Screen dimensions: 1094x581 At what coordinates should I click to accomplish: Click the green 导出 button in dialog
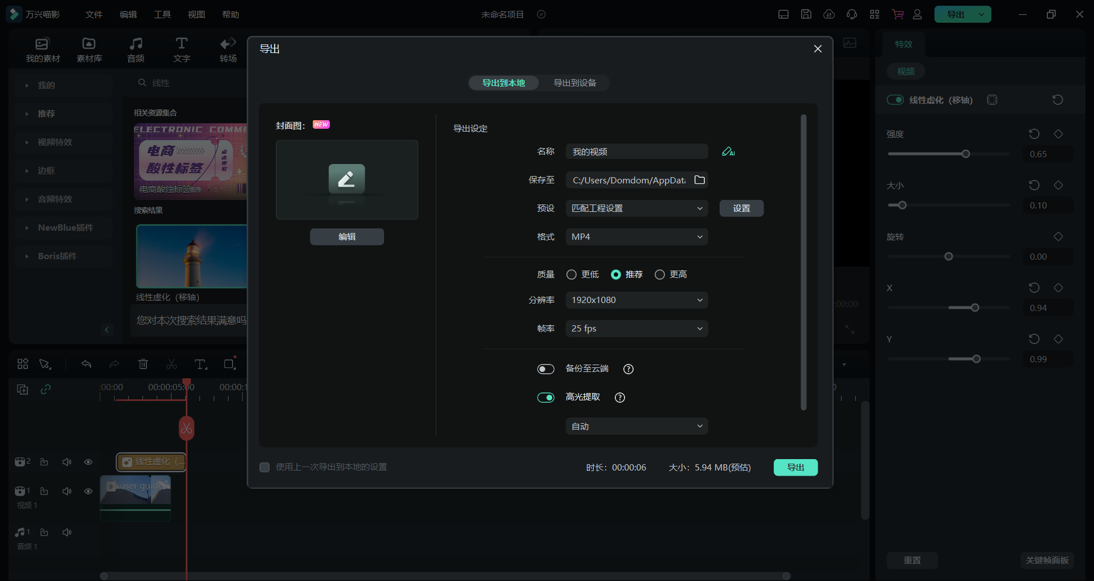point(795,467)
